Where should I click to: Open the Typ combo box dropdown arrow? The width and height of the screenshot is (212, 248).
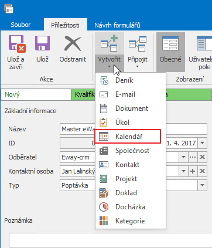[x=202, y=185]
